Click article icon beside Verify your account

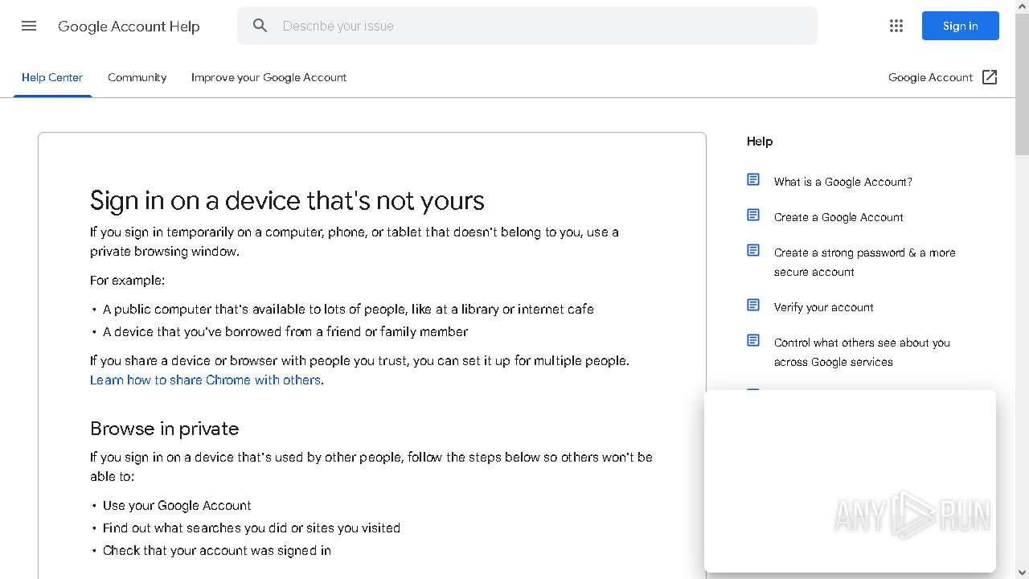tap(753, 306)
